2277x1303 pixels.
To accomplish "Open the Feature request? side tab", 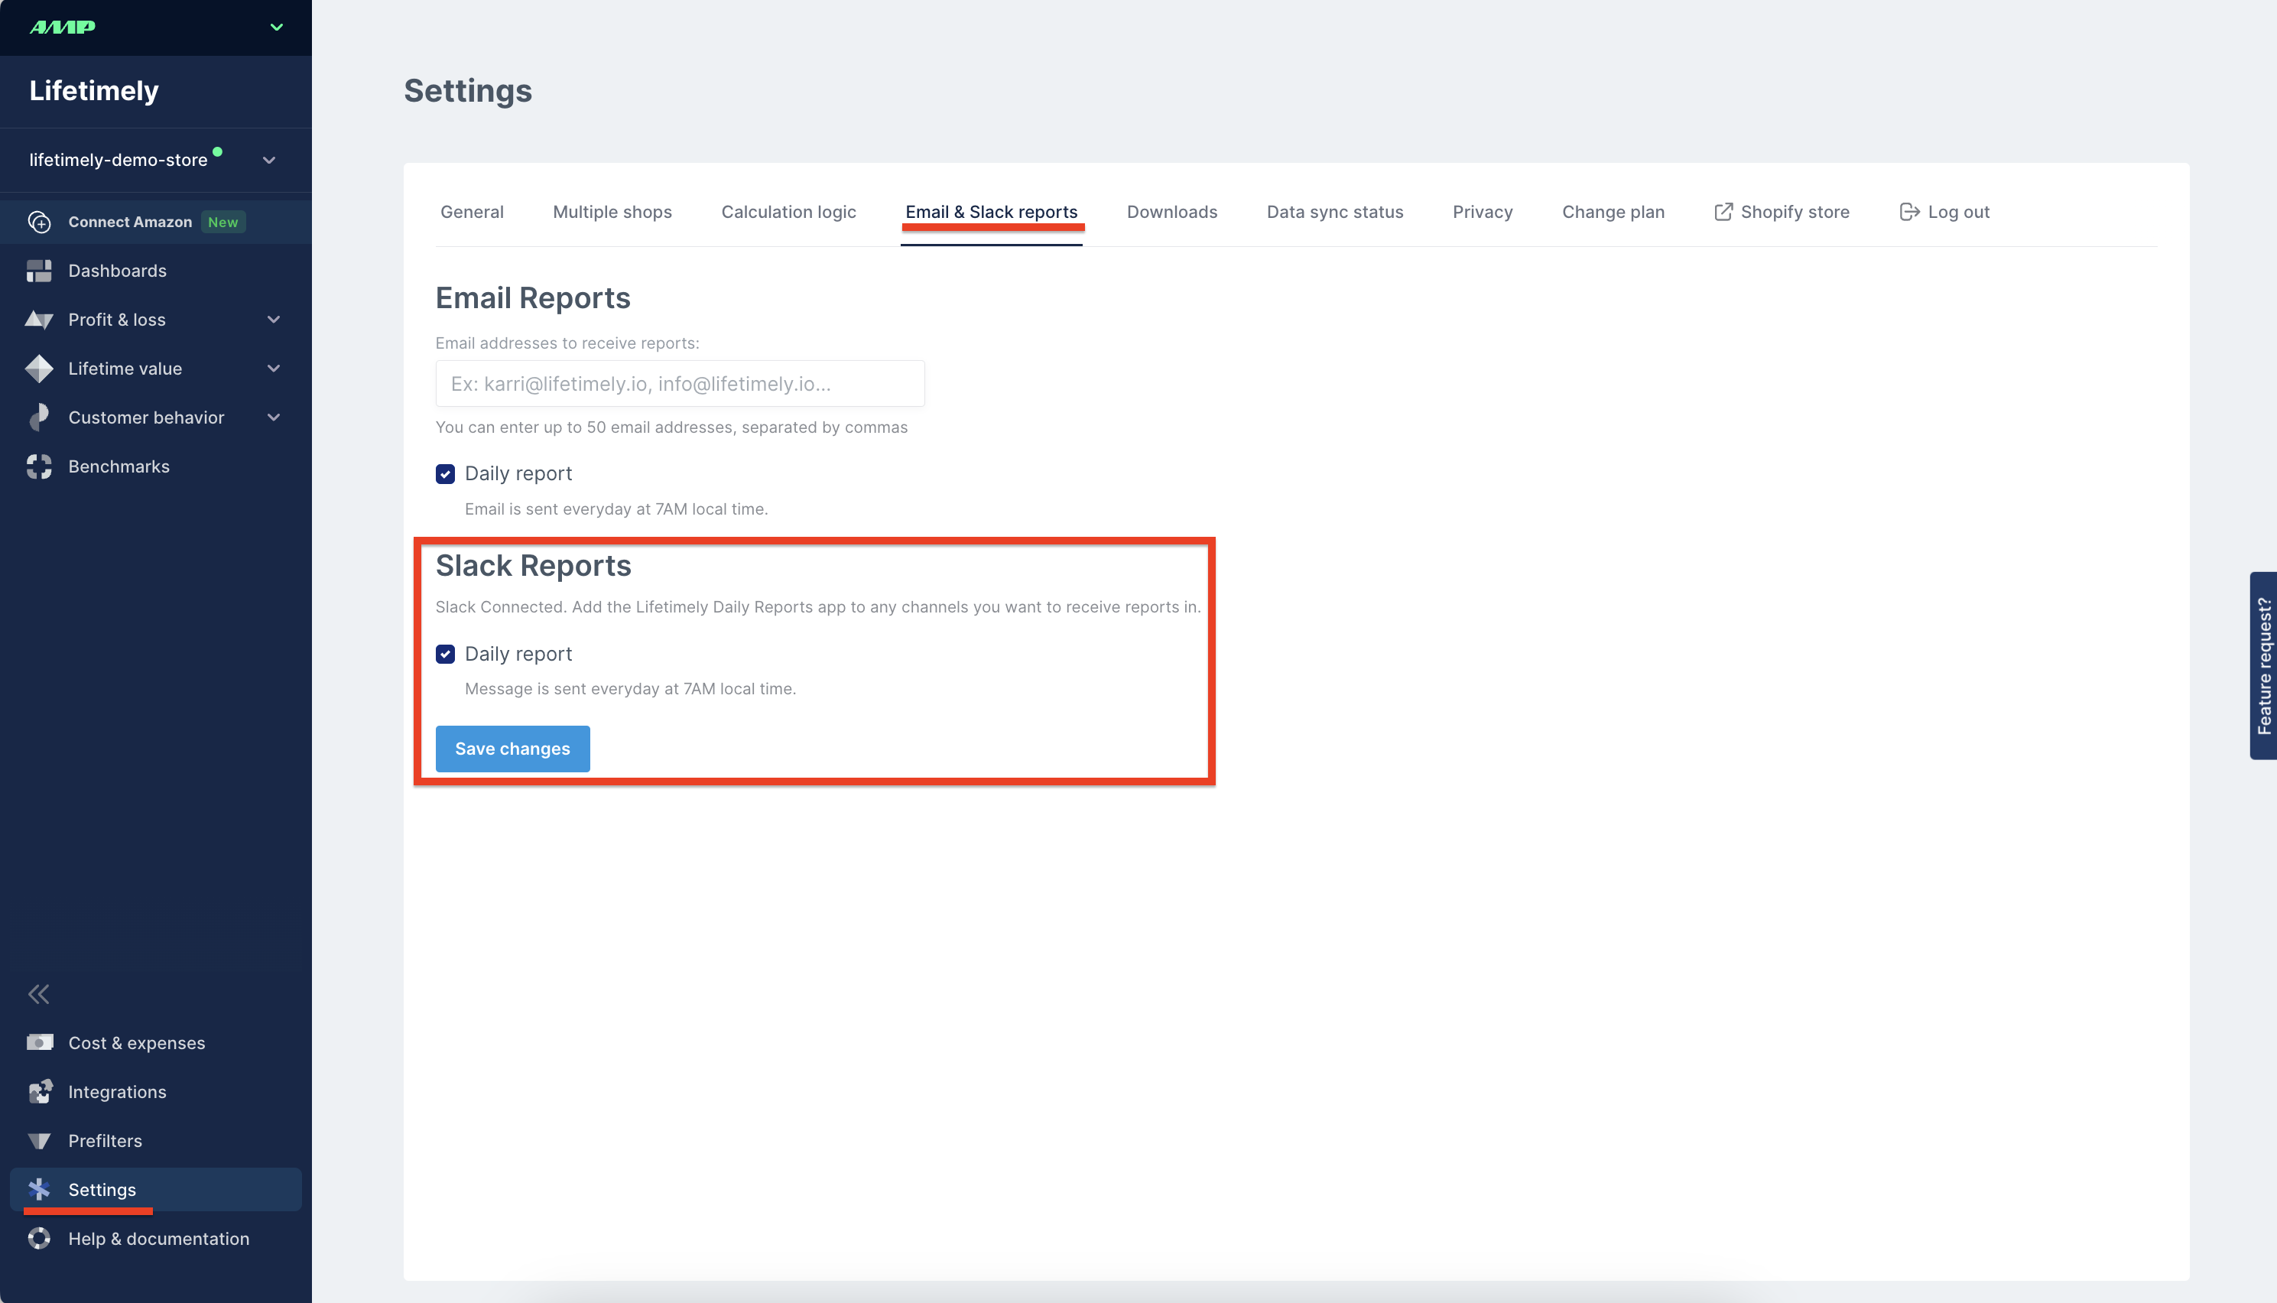I will click(2263, 666).
